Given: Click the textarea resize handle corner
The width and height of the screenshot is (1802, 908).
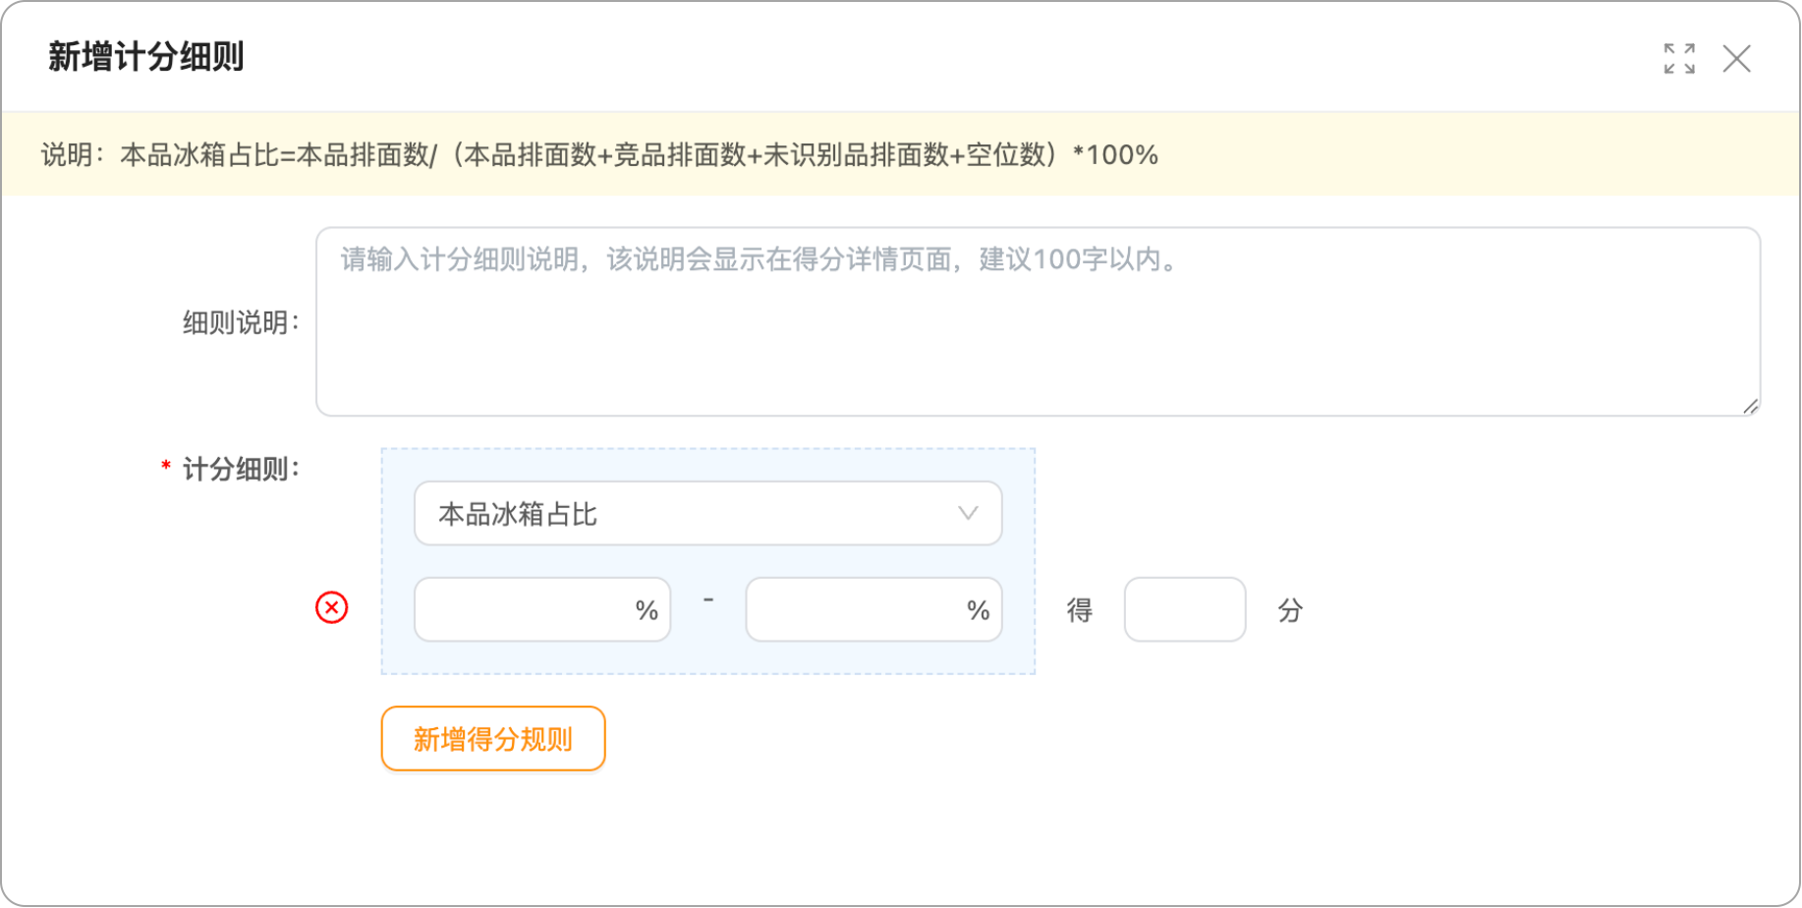Looking at the screenshot, I should point(1750,406).
